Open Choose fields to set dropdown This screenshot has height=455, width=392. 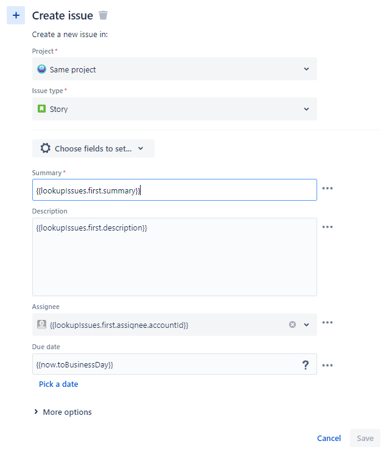click(93, 148)
